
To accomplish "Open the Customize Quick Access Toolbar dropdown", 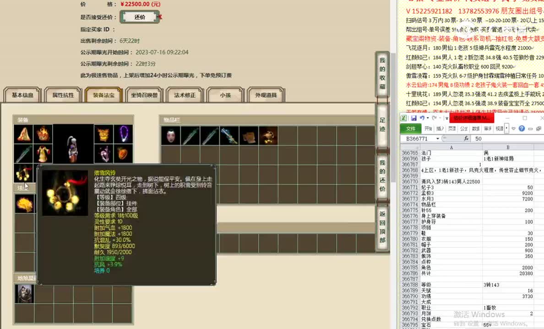I will point(446,118).
